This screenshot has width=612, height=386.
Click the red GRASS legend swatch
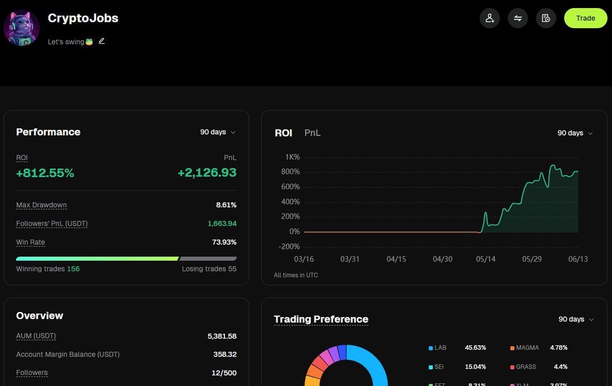pos(512,367)
